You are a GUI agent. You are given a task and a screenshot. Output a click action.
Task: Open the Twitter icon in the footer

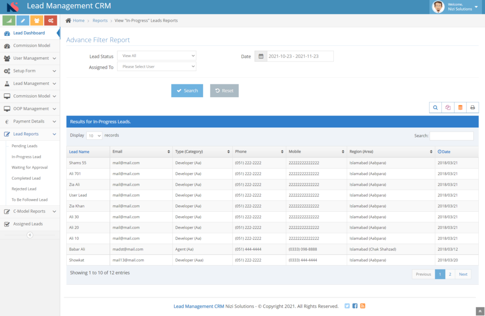[347, 306]
